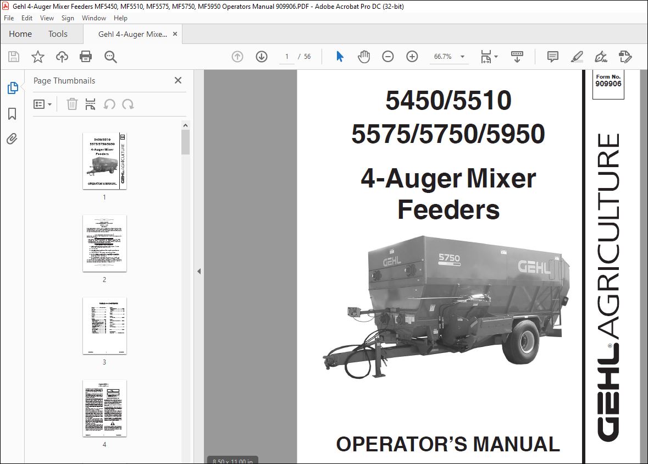Select the highlight text tool
The height and width of the screenshot is (464, 648).
click(x=577, y=57)
